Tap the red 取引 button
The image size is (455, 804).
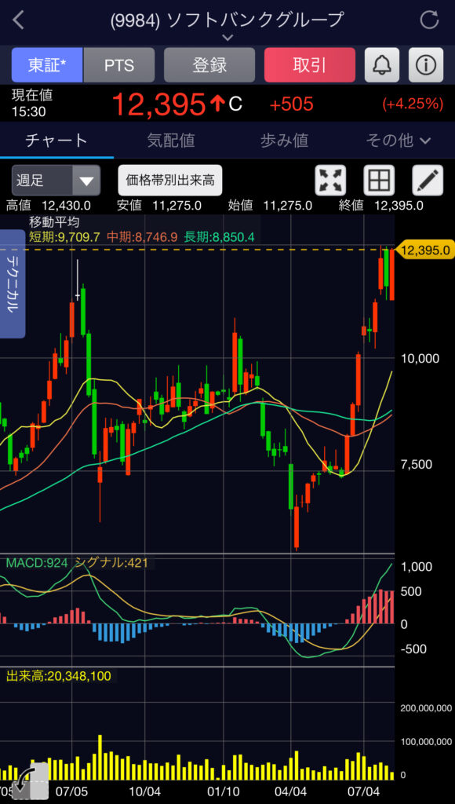click(310, 64)
